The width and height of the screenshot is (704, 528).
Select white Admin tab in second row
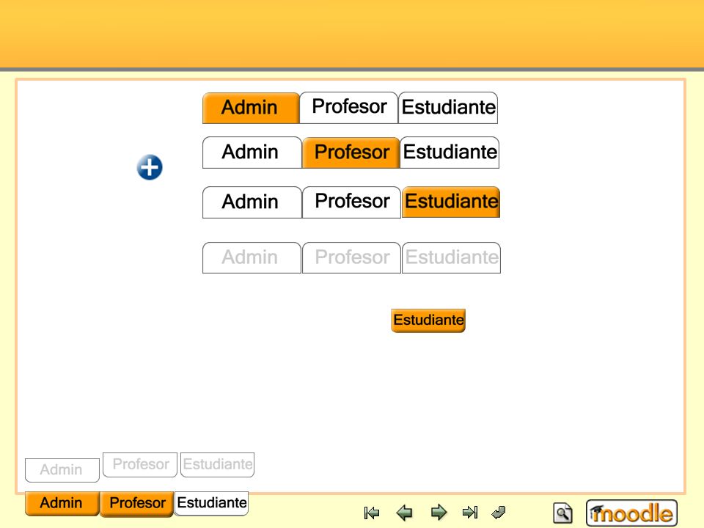pyautogui.click(x=252, y=153)
